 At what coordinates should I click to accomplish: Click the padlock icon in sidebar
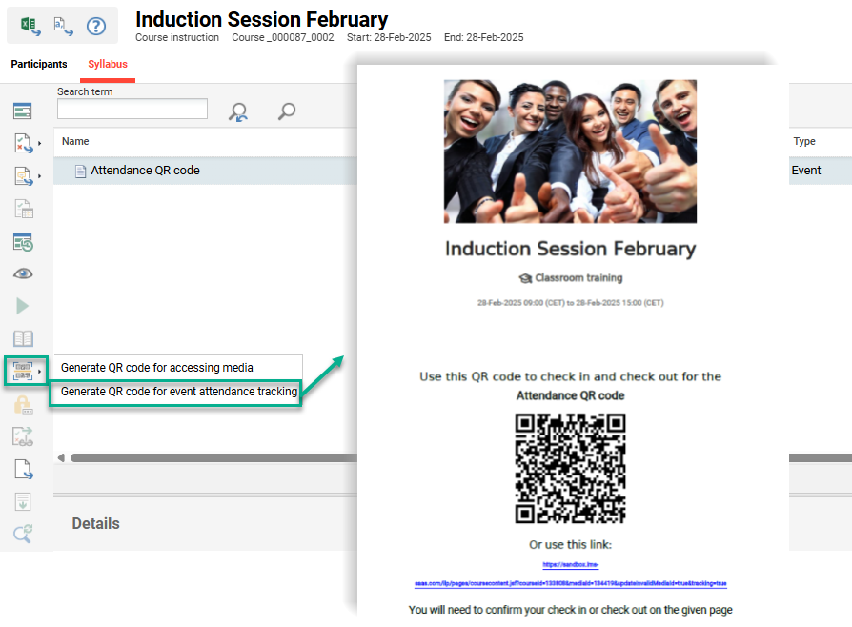pyautogui.click(x=23, y=405)
